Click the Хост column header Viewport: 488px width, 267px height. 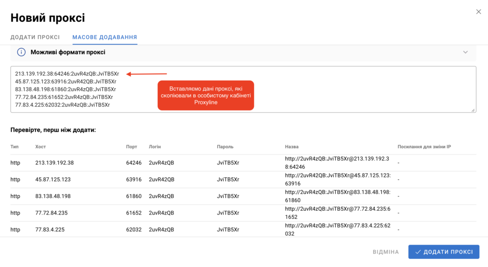(41, 147)
